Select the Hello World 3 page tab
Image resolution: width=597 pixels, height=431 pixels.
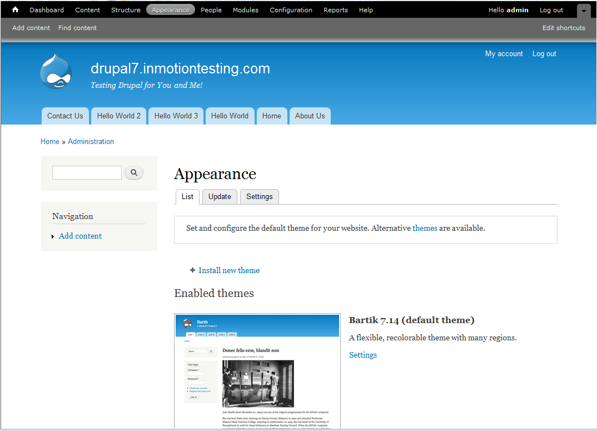tap(176, 116)
